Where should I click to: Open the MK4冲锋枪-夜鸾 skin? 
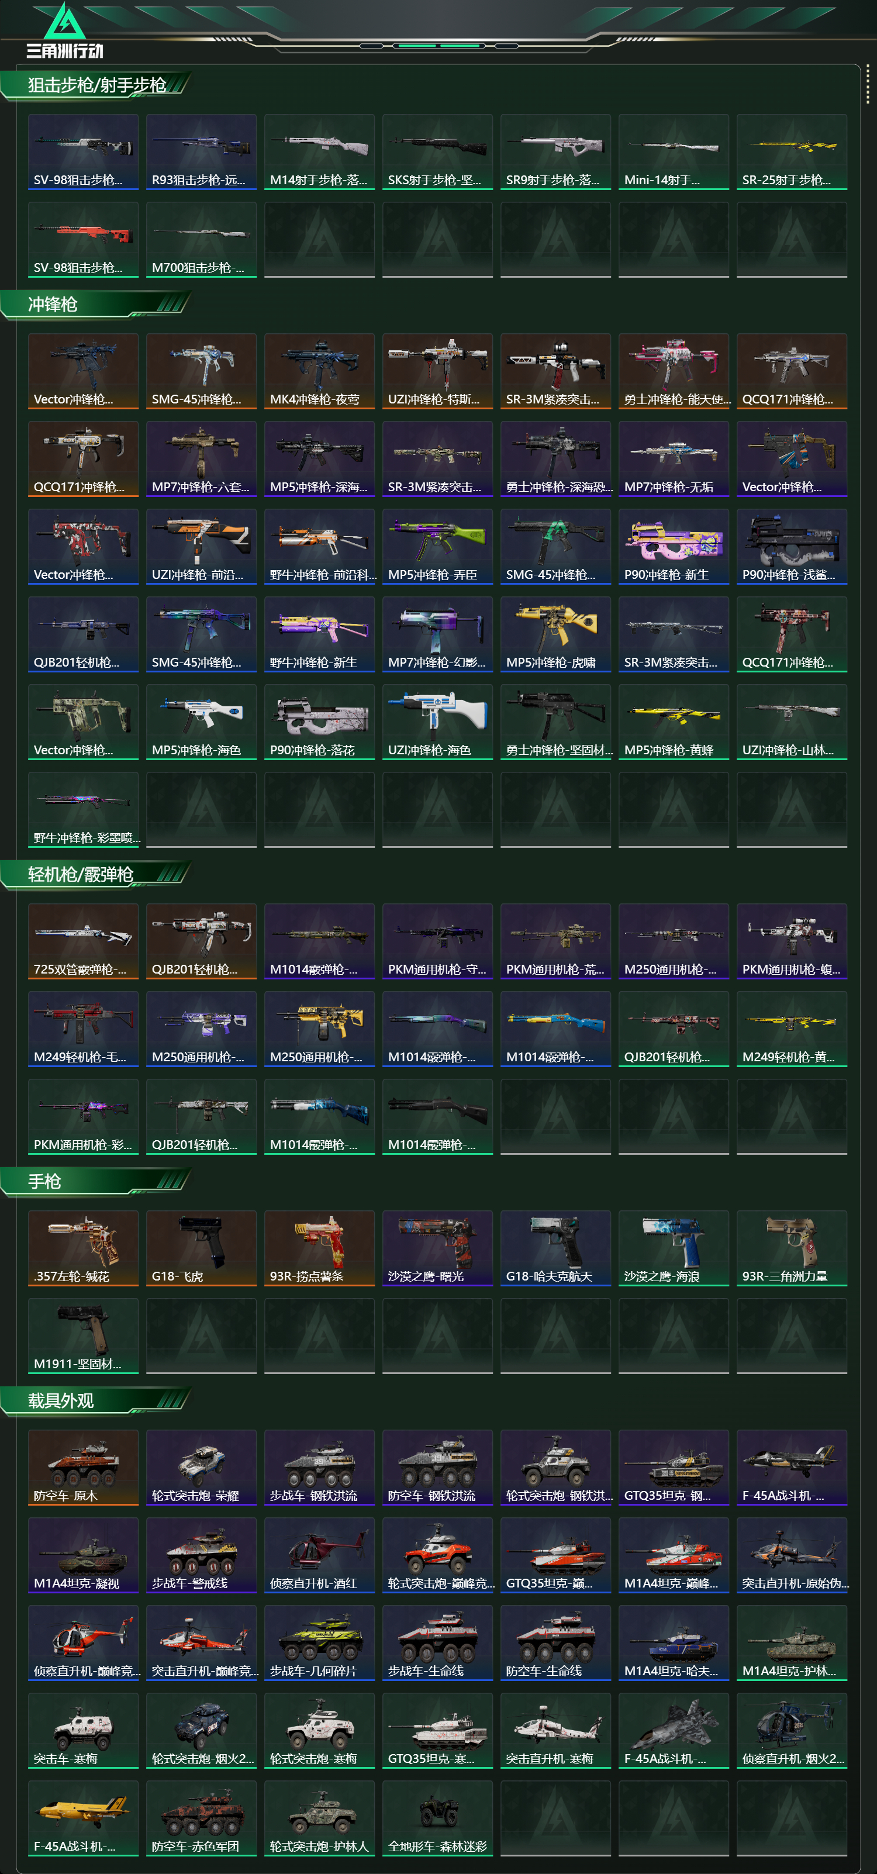point(319,372)
